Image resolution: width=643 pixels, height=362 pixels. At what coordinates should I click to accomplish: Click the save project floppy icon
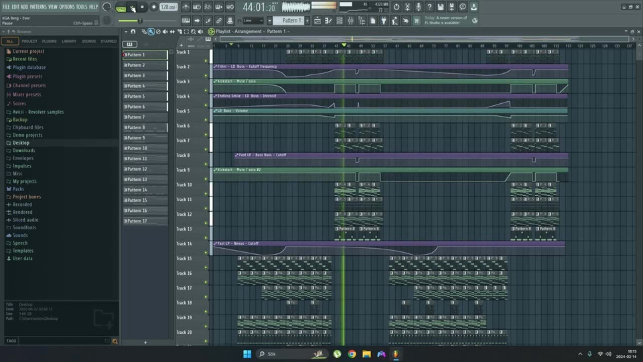(x=441, y=7)
